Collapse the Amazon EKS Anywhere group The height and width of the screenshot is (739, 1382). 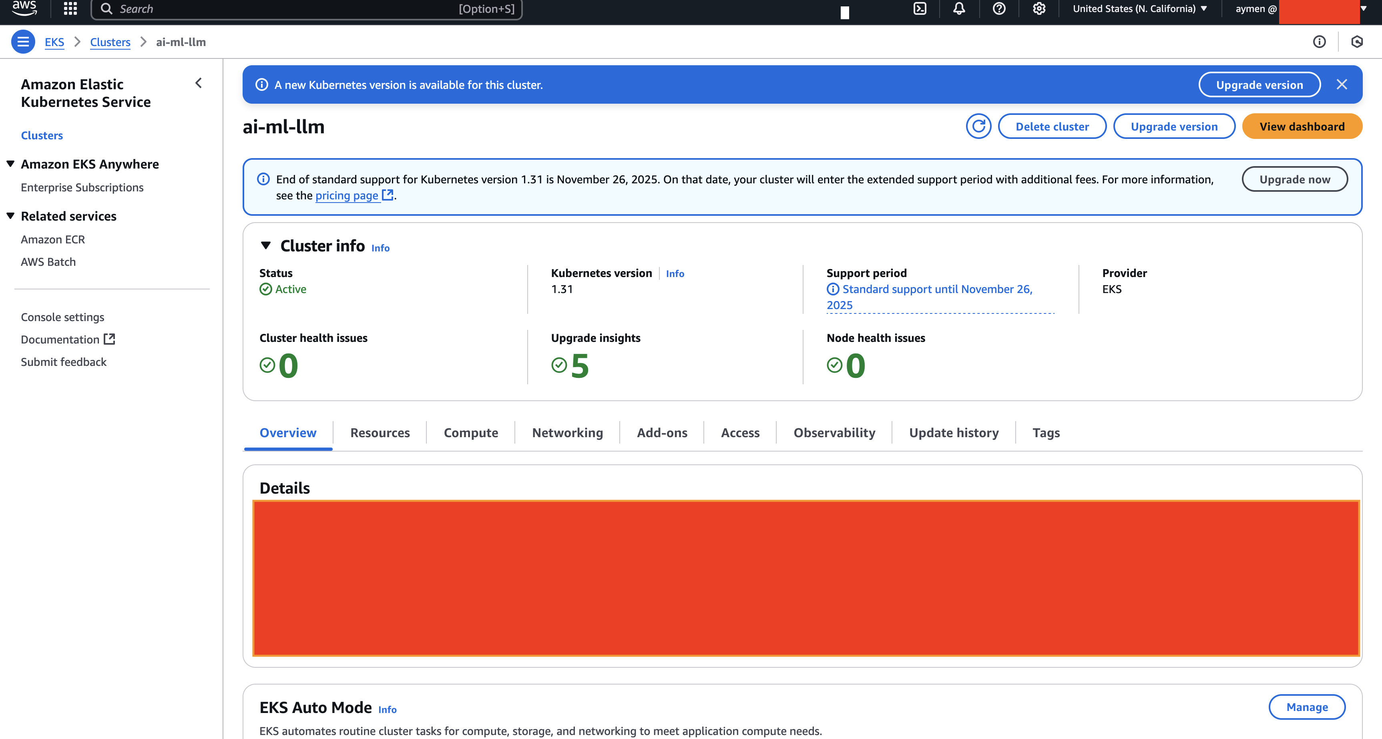click(10, 164)
